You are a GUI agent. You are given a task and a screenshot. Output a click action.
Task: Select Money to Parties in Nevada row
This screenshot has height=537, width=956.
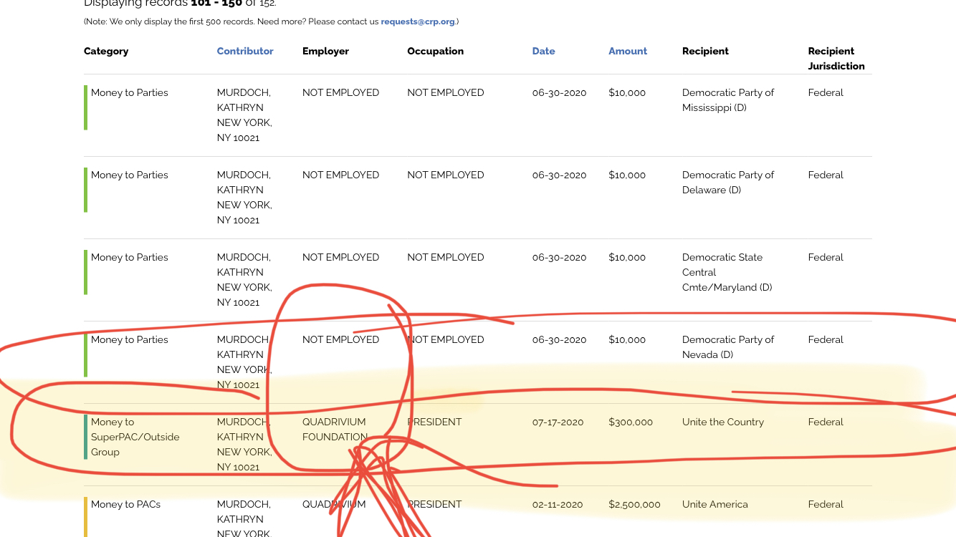pos(129,339)
